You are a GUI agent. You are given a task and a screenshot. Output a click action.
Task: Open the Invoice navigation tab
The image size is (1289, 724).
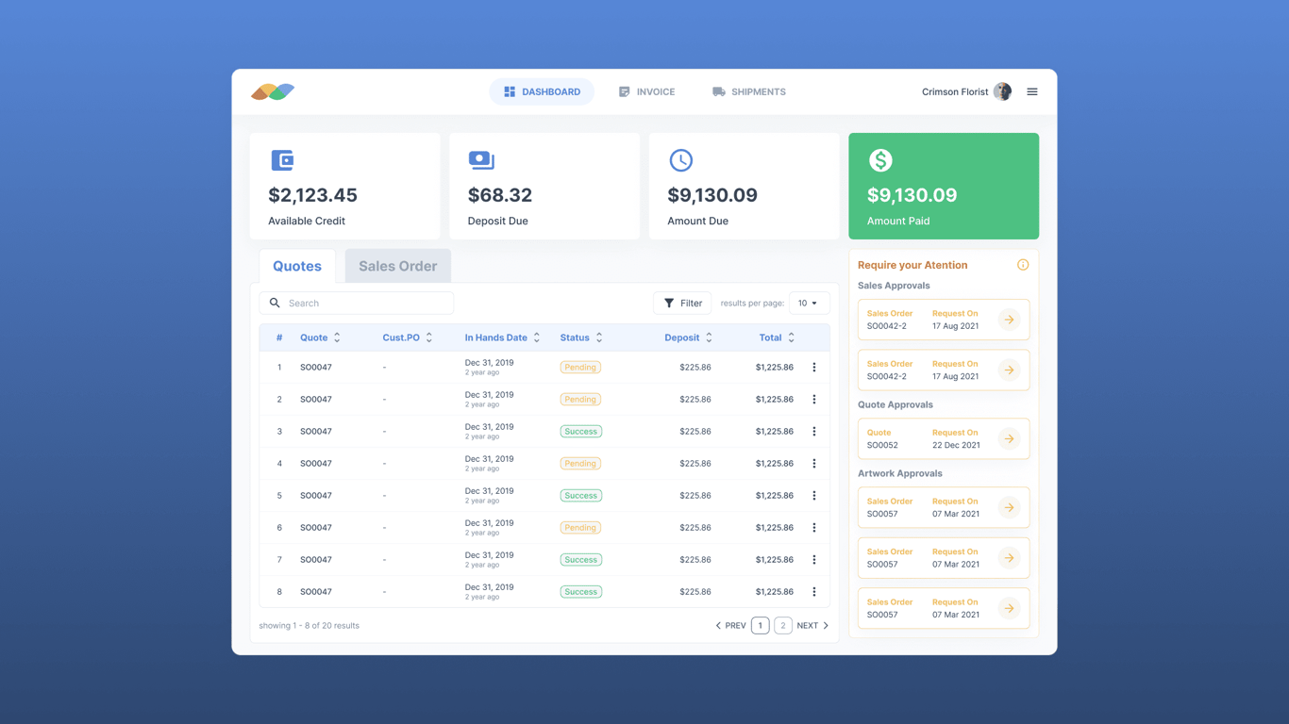(x=646, y=91)
